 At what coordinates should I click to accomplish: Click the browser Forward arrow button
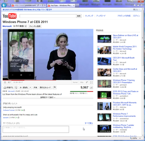(9, 5)
